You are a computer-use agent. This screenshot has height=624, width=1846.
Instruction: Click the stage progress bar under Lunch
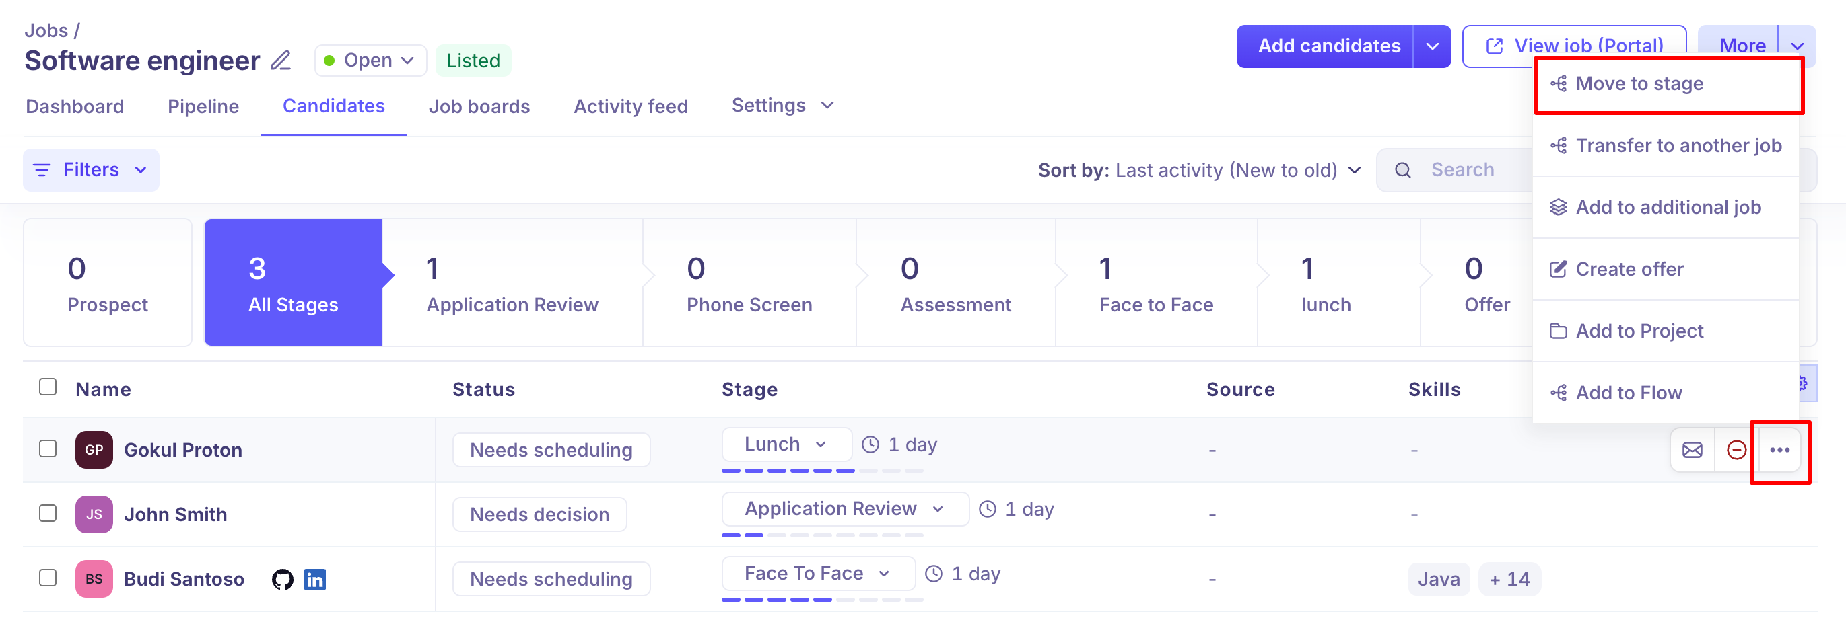(822, 471)
